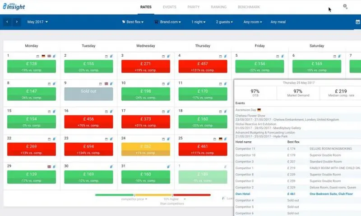Click the slider handle between green and yellow

[134, 195]
